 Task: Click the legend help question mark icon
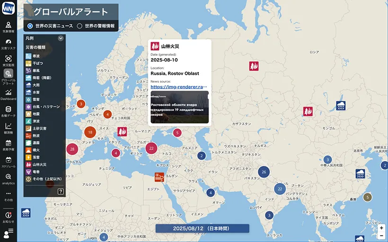point(61,191)
